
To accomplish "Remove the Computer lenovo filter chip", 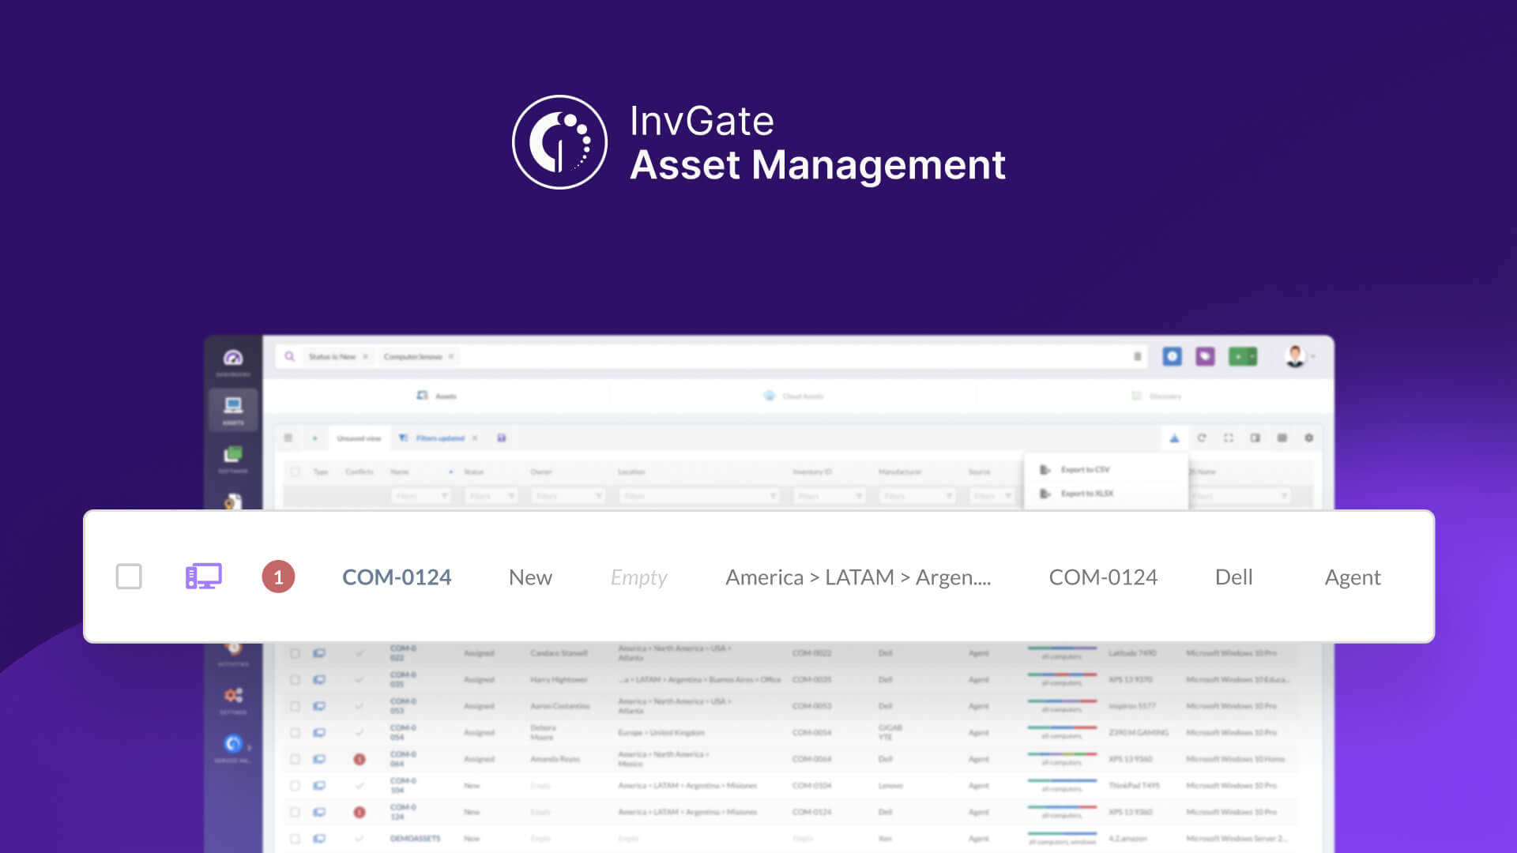I will point(451,357).
